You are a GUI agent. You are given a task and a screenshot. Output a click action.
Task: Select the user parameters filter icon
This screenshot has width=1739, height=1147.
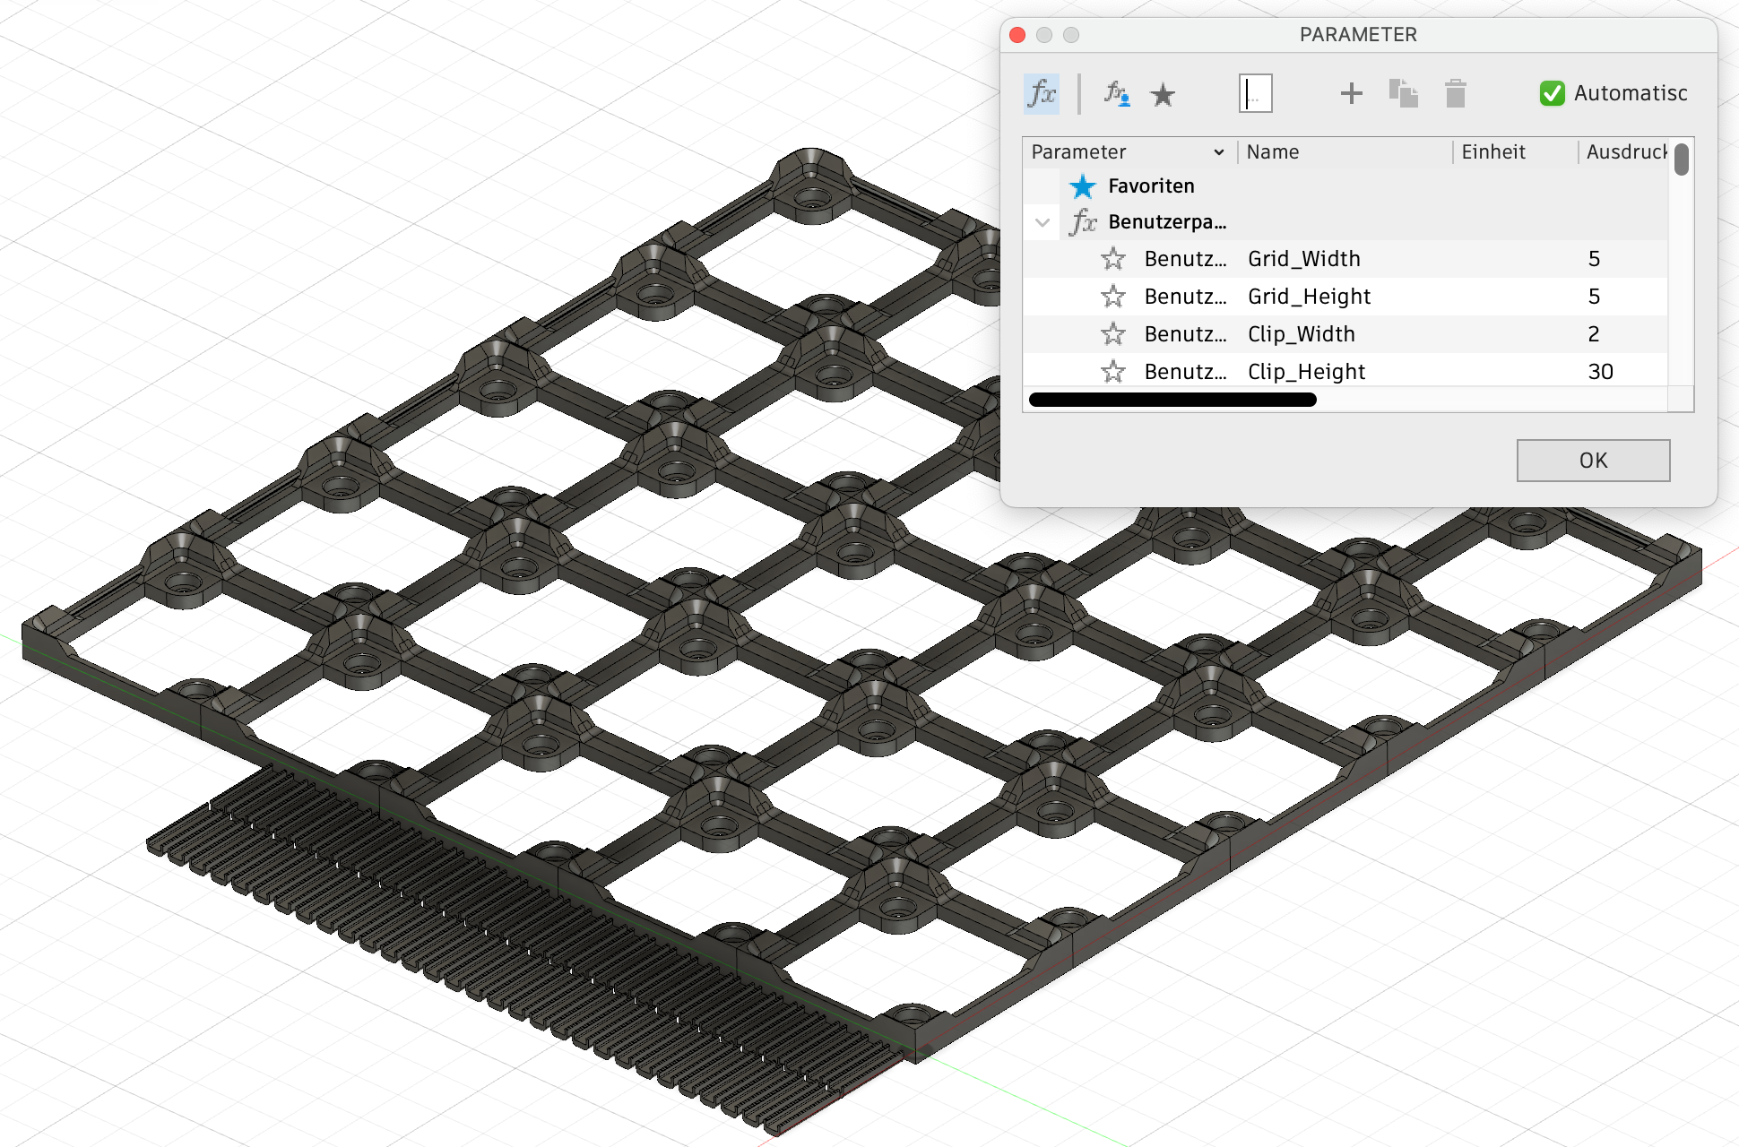pos(1114,92)
